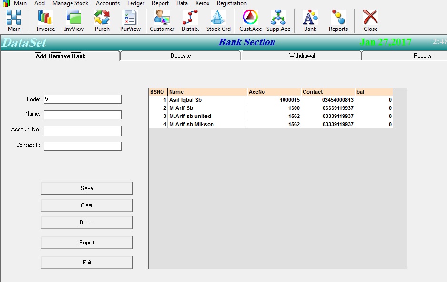
Task: Switch to the Withdrawal tab
Action: coord(302,56)
